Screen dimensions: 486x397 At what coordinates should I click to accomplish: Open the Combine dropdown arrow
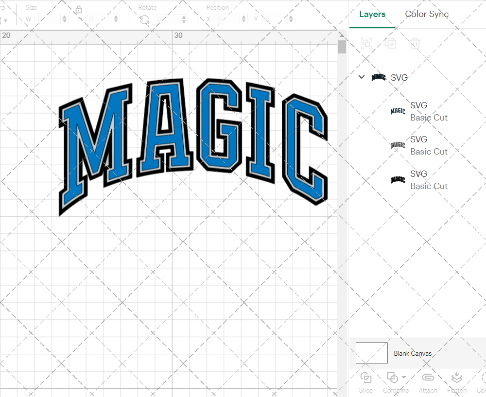point(404,377)
